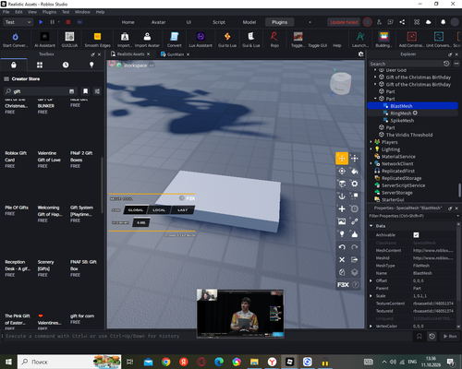This screenshot has height=369, width=462.
Task: Set move axes to LOCAL
Action: coord(159,210)
